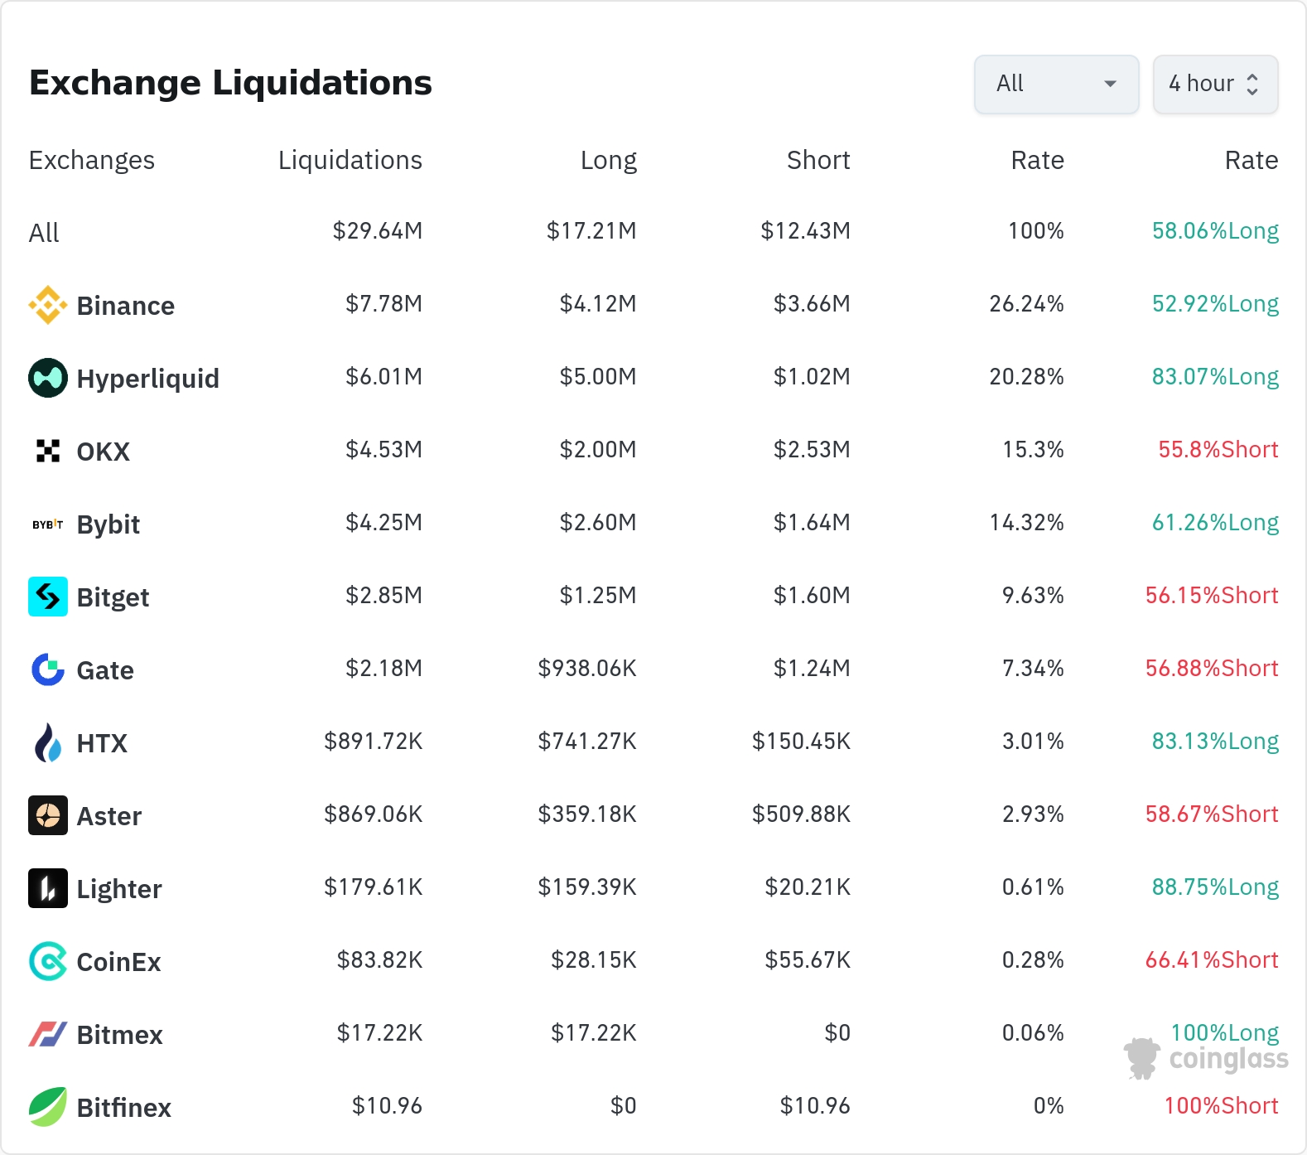Image resolution: width=1307 pixels, height=1155 pixels.
Task: Open the Hyperliquid exchange name link
Action: pyautogui.click(x=147, y=379)
